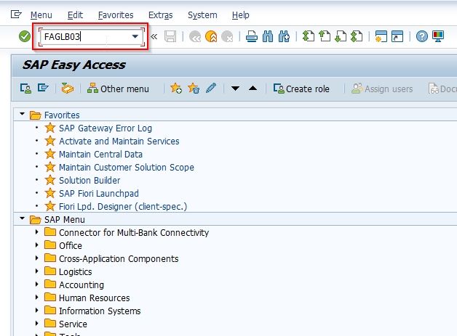Select the Favorites folder label
Screen dimensions: 457x336
[x=62, y=115]
